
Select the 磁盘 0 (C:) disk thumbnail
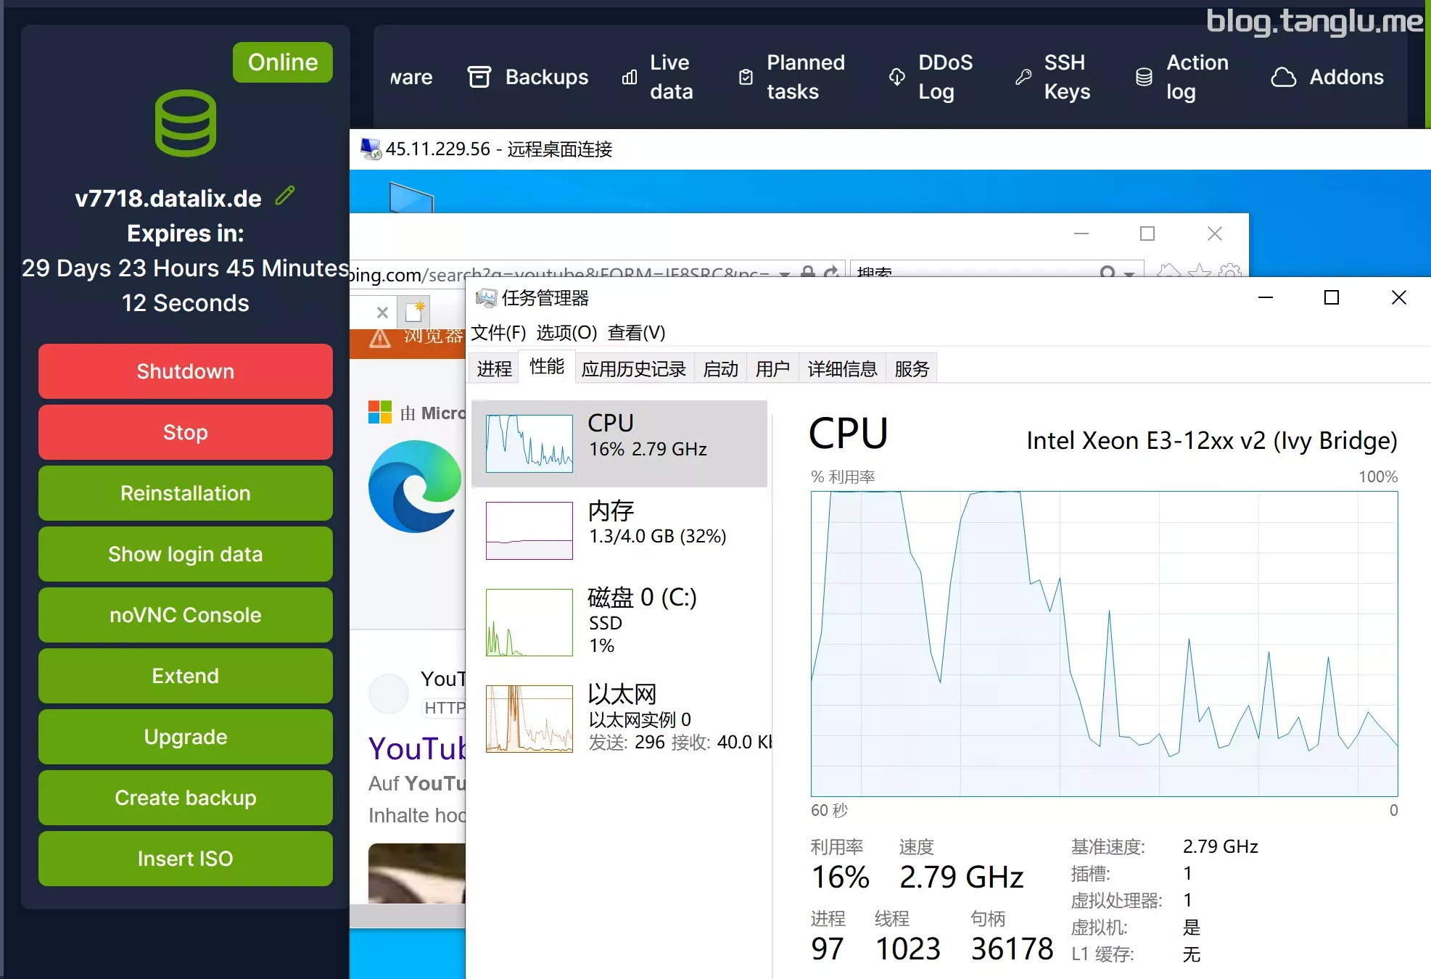click(529, 622)
